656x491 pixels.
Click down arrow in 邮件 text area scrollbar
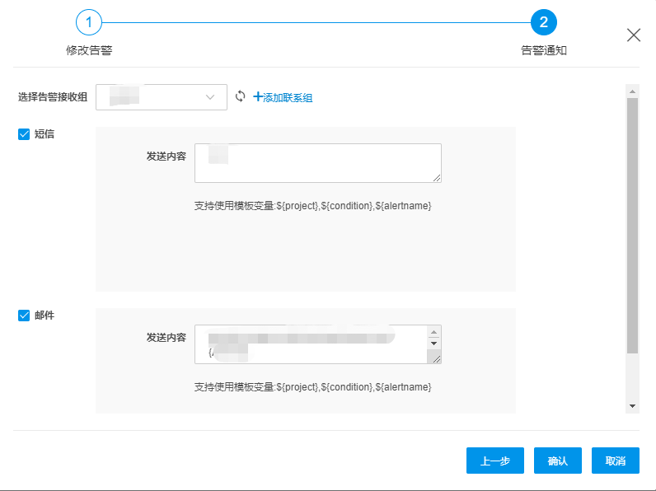[x=433, y=344]
